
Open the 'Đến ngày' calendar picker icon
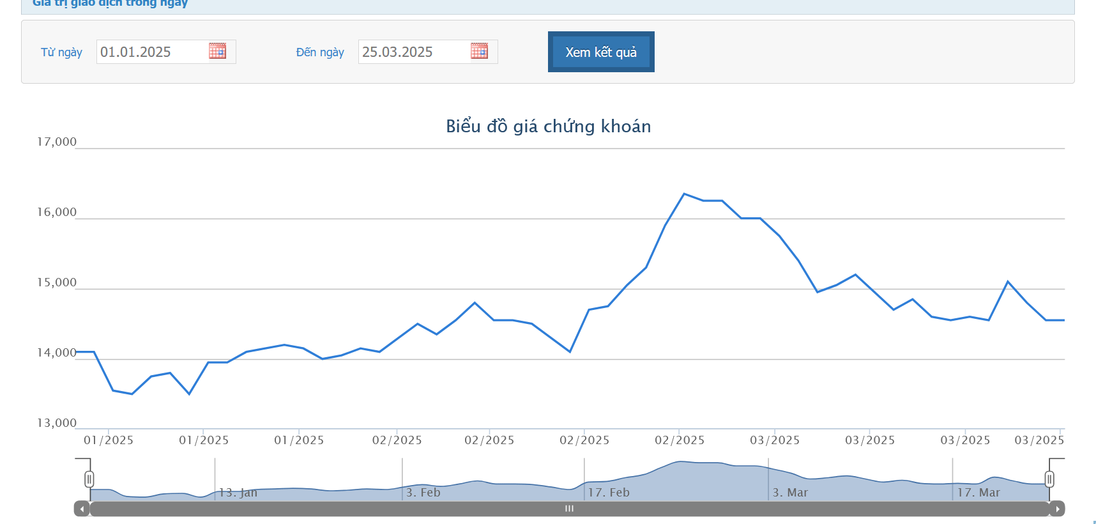click(479, 51)
